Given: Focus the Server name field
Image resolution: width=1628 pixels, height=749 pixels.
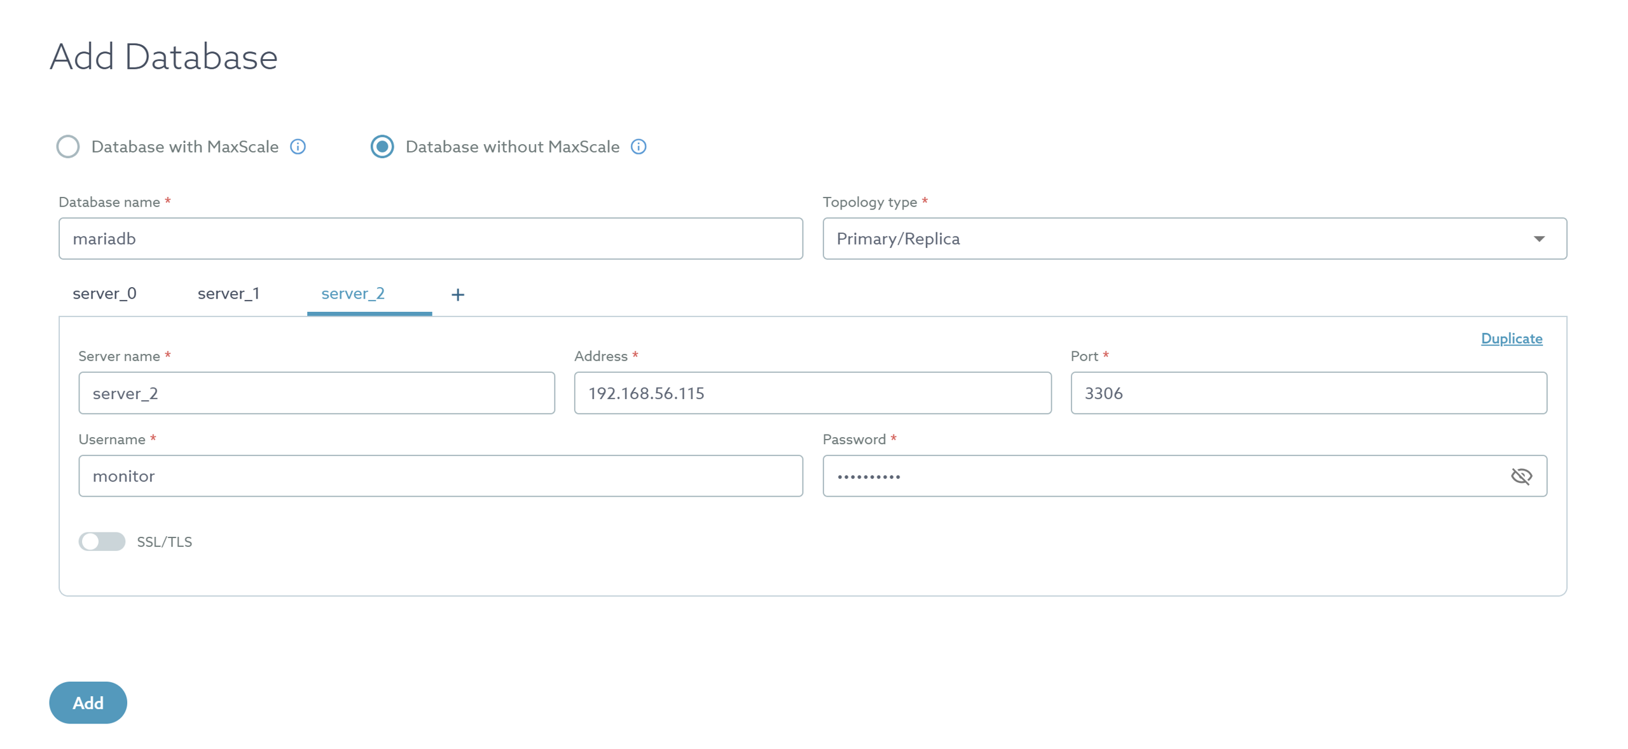Looking at the screenshot, I should coord(316,393).
